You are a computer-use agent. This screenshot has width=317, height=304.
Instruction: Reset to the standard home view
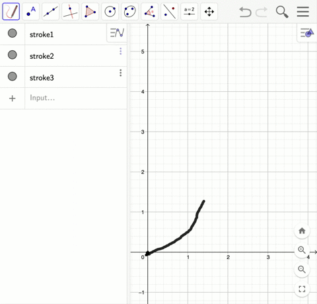[302, 231]
